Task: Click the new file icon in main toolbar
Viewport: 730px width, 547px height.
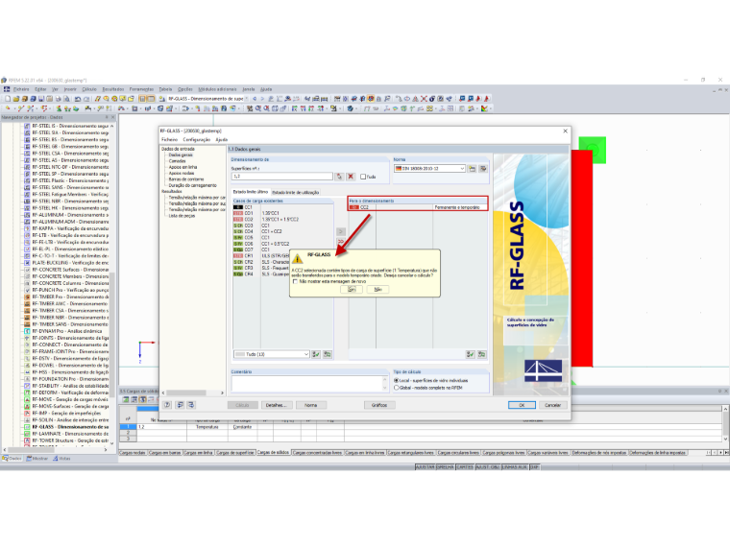Action: [x=8, y=99]
